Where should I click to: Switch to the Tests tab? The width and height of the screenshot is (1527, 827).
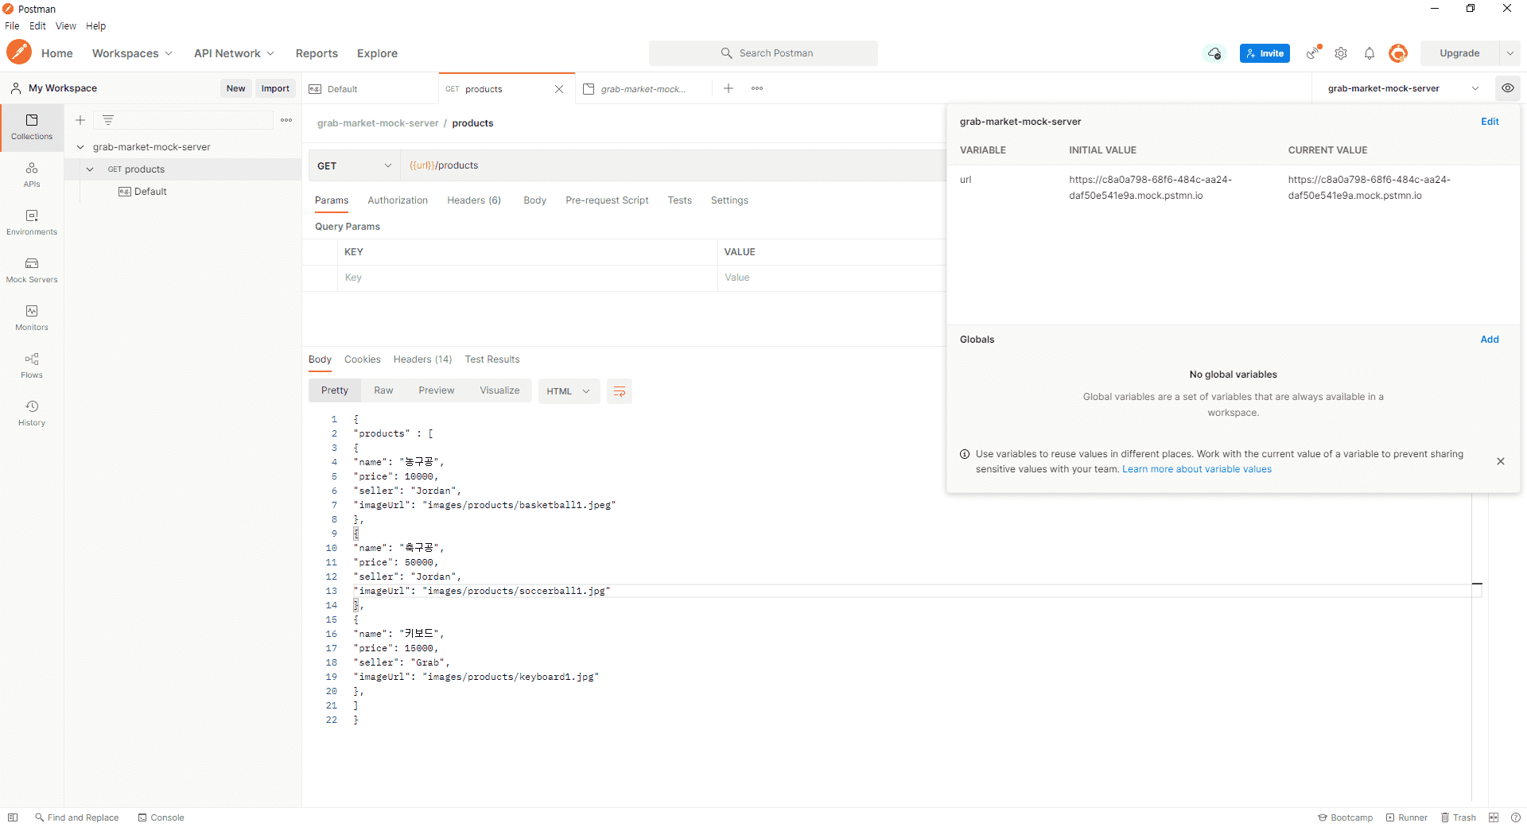(679, 200)
